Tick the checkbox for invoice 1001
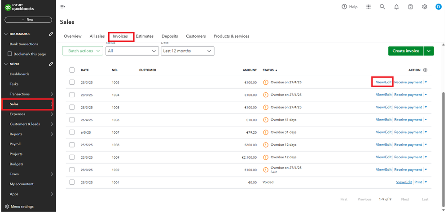 [x=72, y=182]
